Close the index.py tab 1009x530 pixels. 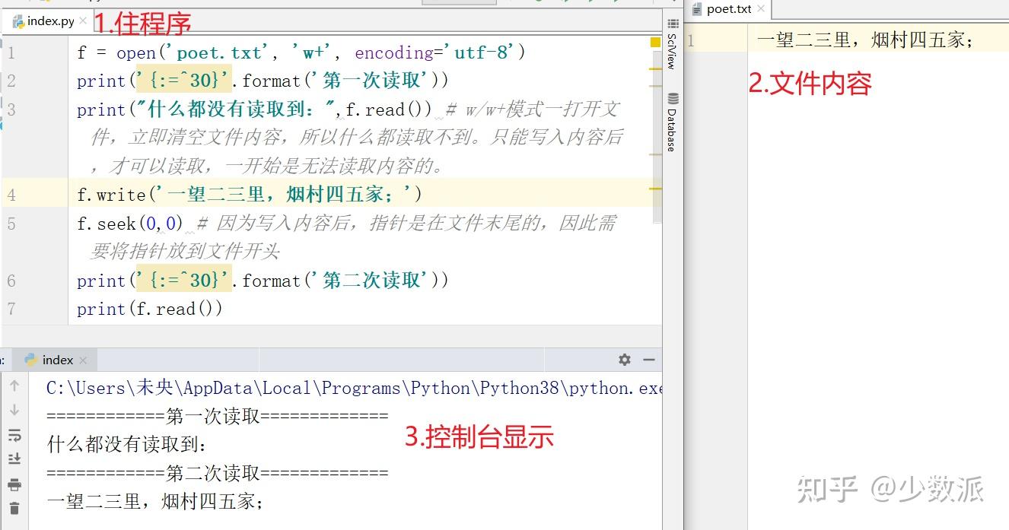[84, 22]
